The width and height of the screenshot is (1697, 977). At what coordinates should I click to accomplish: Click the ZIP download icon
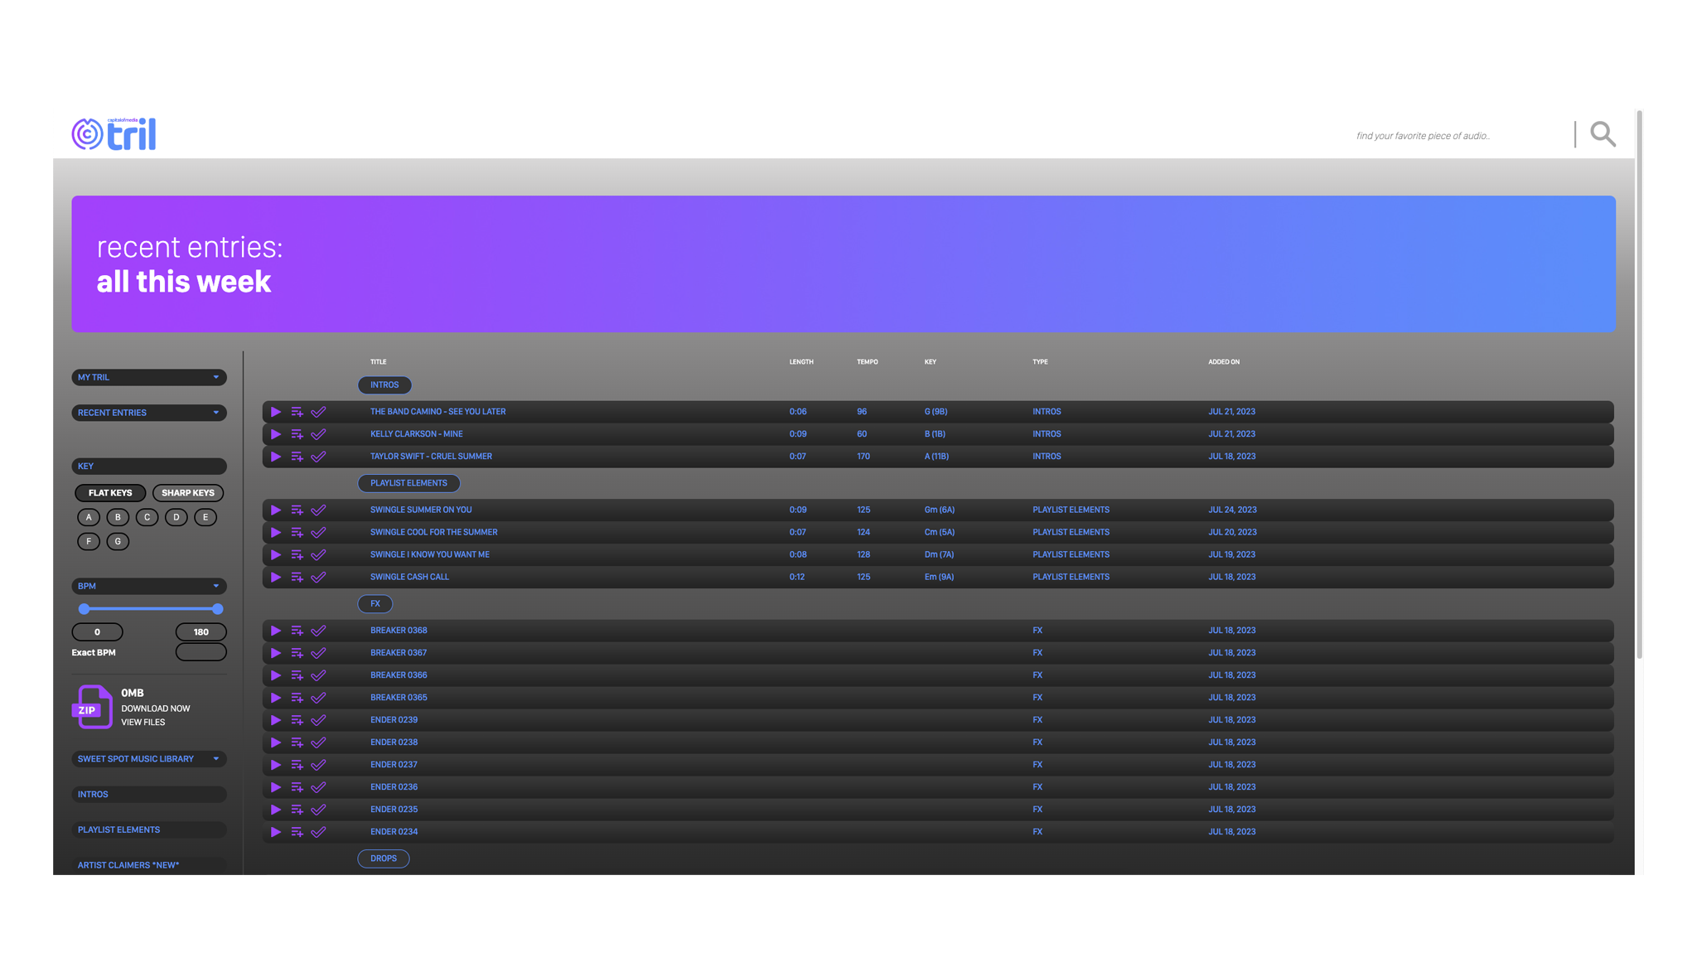(x=92, y=707)
